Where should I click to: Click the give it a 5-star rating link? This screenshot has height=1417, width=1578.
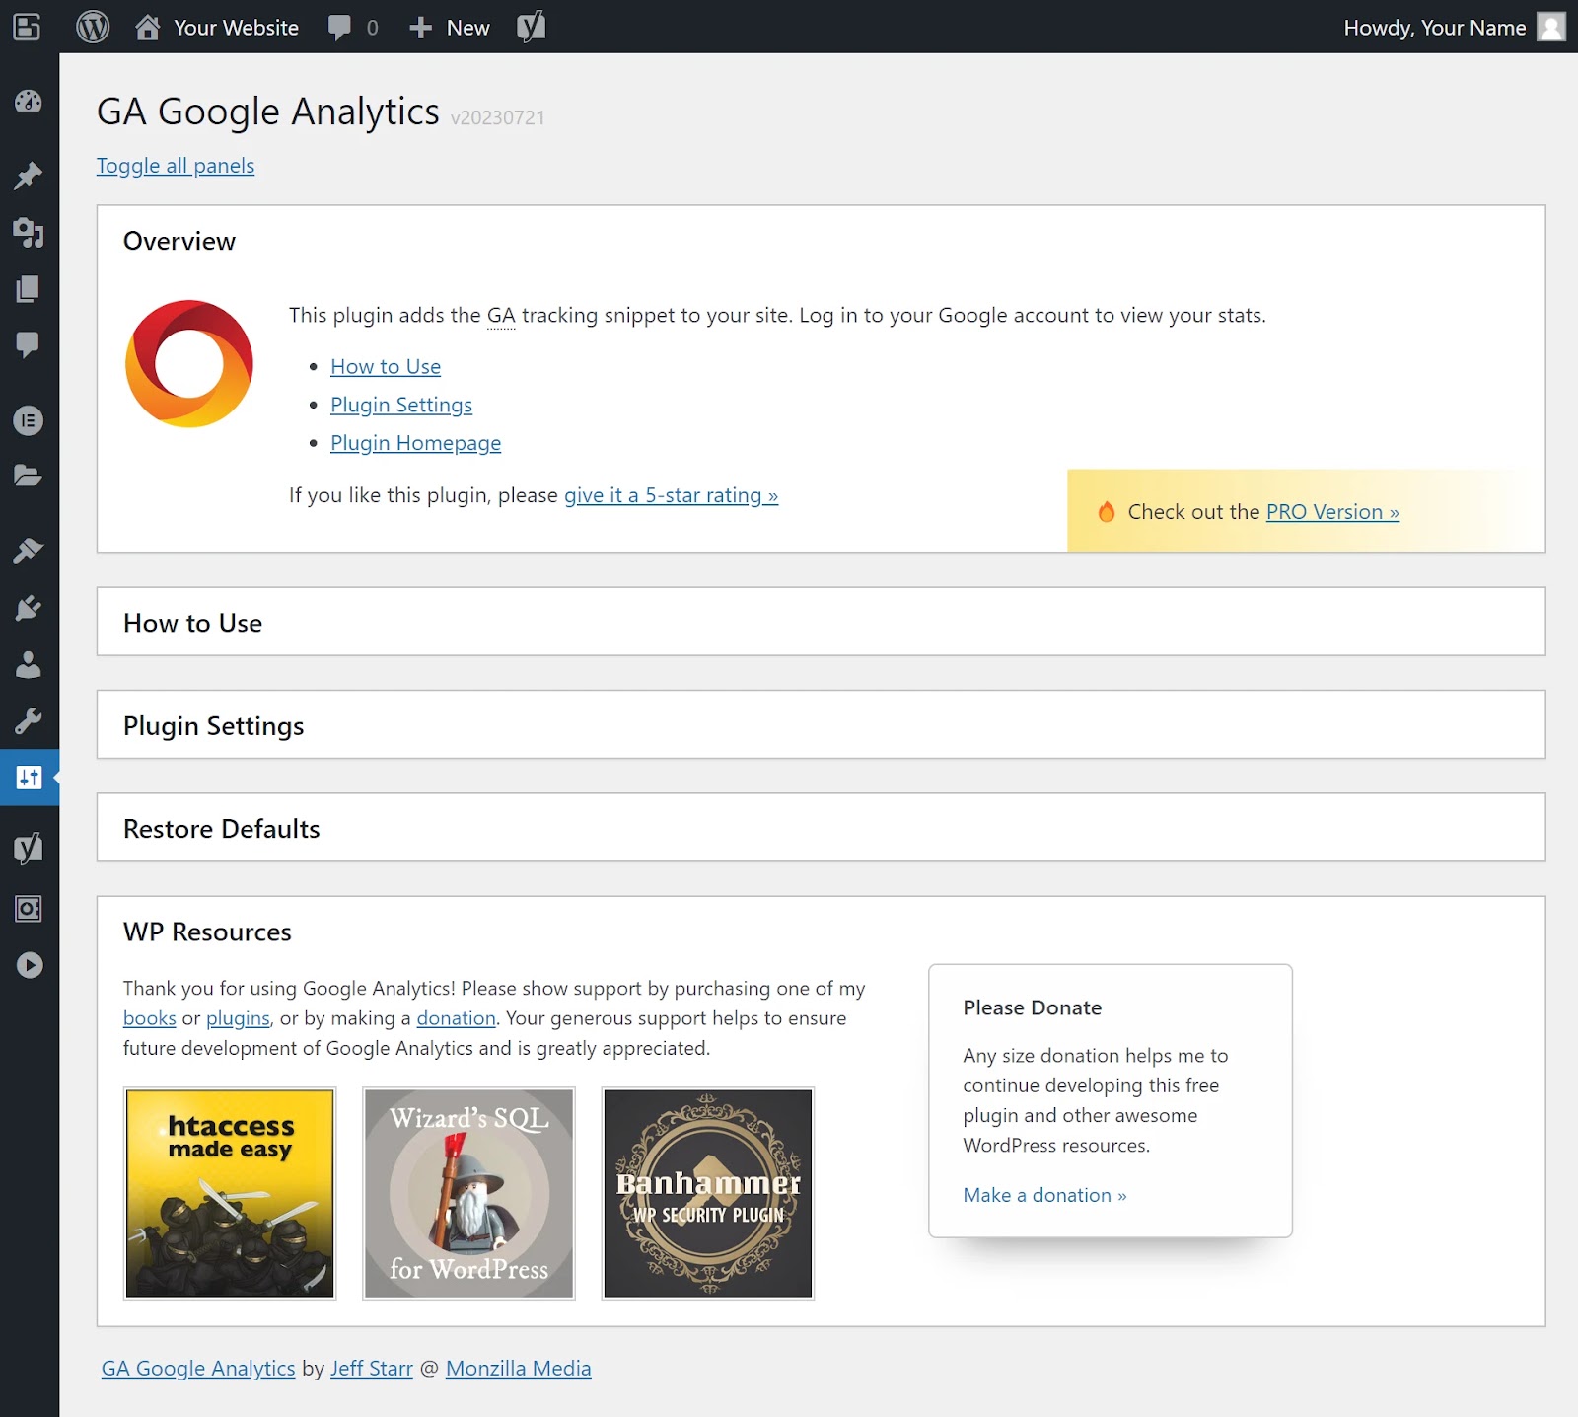pos(670,495)
